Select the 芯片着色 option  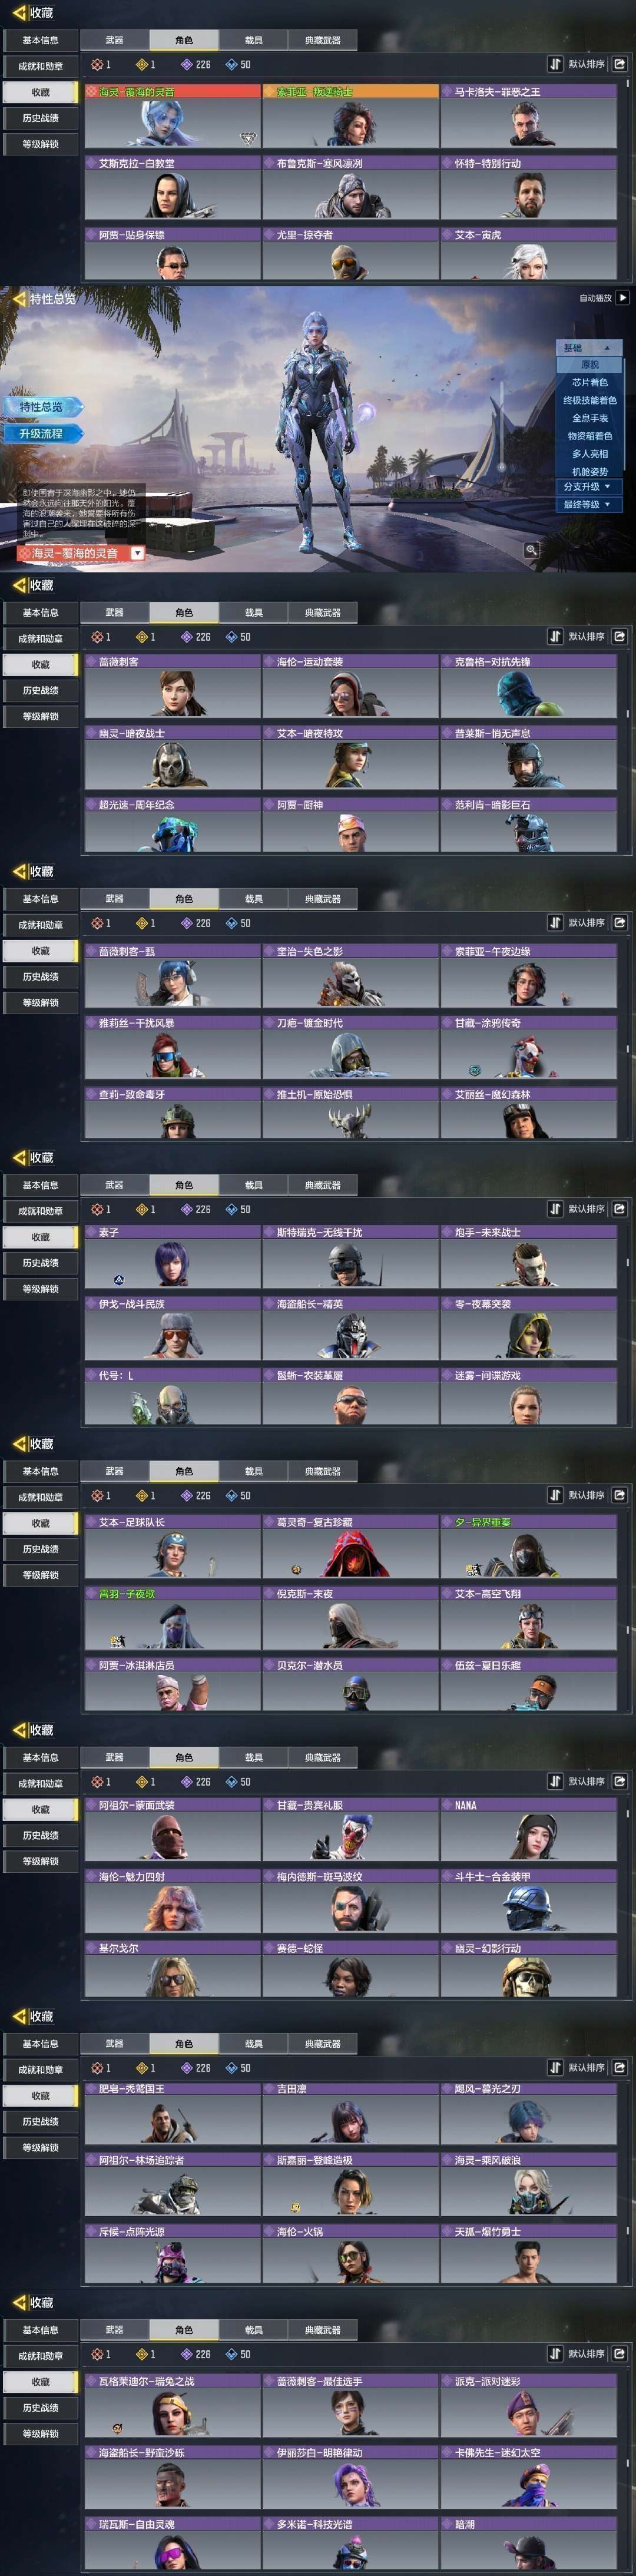point(590,383)
